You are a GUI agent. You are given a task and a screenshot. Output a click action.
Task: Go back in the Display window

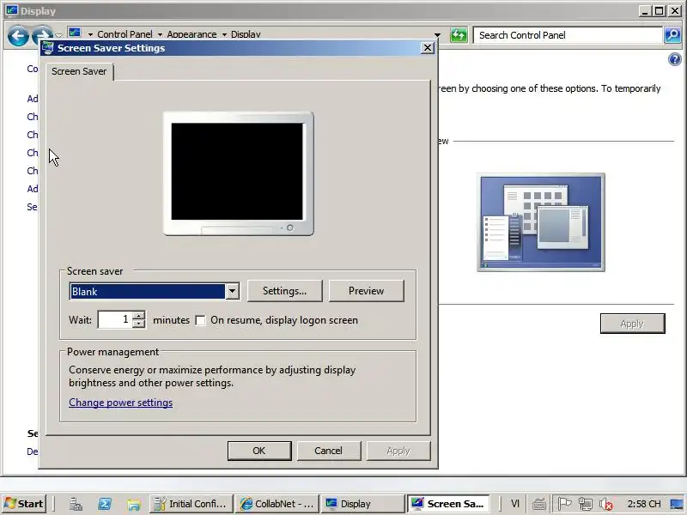point(18,36)
